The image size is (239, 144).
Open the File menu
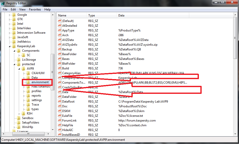pyautogui.click(x=5, y=9)
